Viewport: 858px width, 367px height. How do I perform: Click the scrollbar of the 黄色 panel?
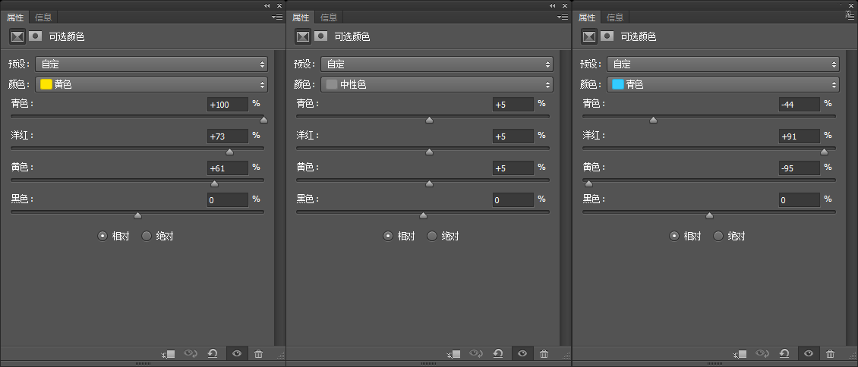click(279, 198)
